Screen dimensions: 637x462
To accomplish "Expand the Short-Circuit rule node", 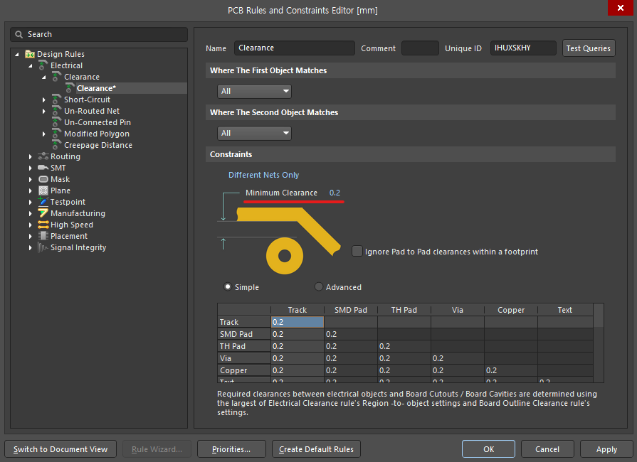I will pos(44,100).
